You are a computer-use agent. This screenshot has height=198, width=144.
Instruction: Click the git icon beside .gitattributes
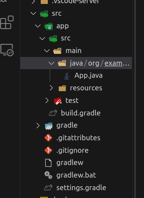pyautogui.click(x=49, y=138)
